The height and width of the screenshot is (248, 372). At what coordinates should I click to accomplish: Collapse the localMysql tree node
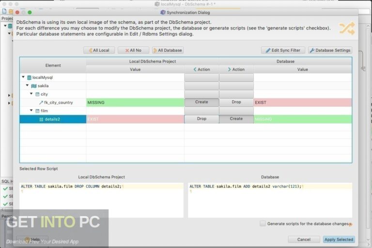pyautogui.click(x=23, y=77)
